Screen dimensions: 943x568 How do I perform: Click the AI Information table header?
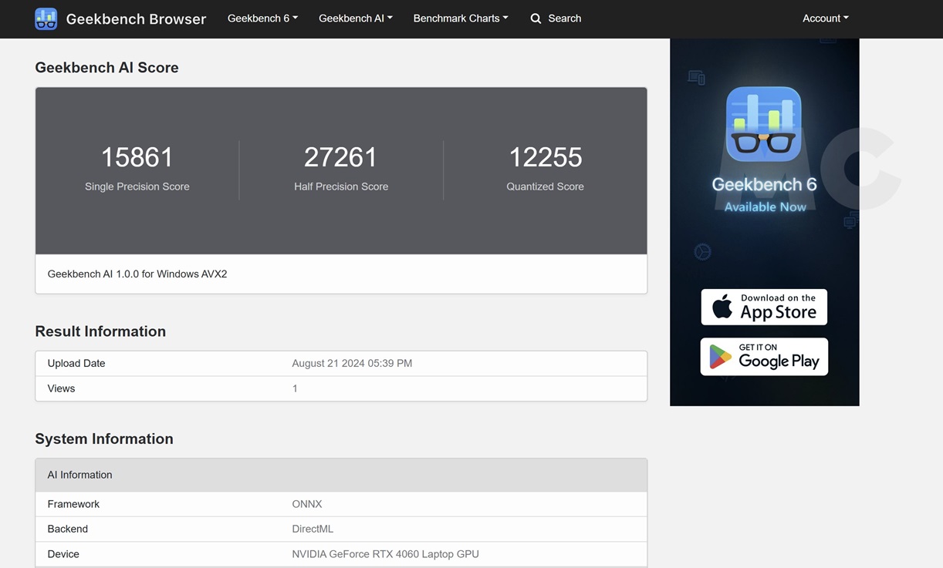point(340,475)
